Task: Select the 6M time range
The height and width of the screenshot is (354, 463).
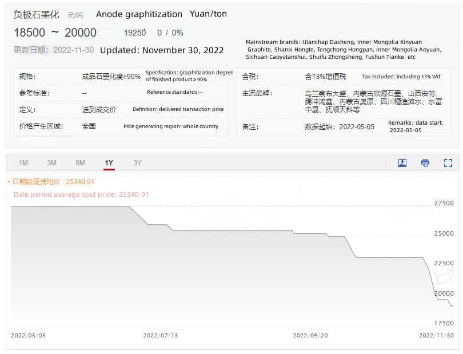Action: pos(81,163)
